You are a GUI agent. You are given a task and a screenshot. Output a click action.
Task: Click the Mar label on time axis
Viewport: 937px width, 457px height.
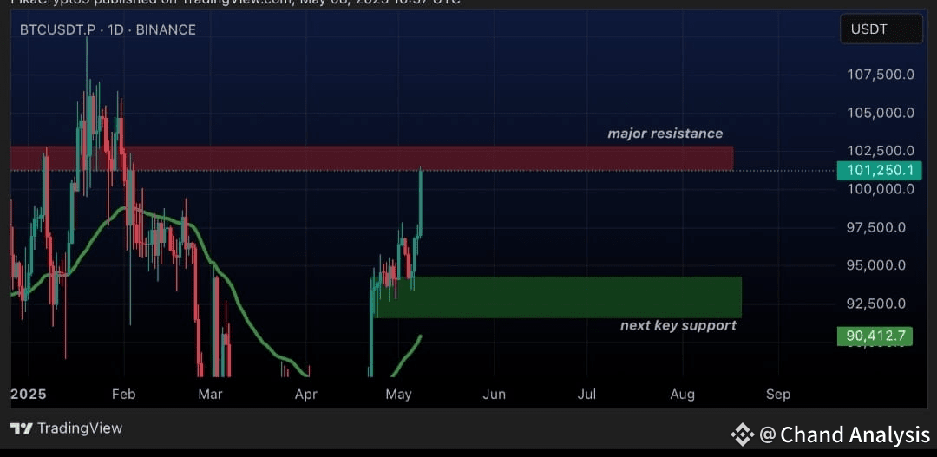210,395
